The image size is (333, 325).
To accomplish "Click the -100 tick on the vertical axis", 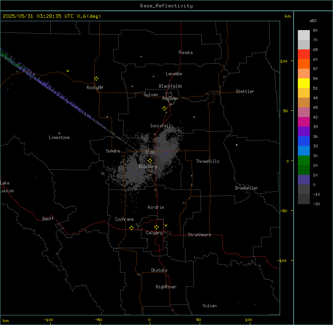I will point(282,261).
